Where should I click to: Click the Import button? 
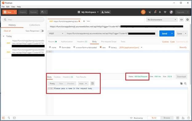(x=23, y=12)
